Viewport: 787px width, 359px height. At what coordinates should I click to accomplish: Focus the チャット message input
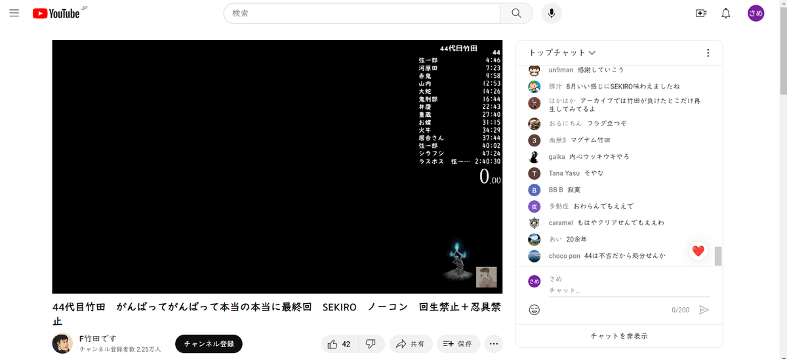point(629,290)
